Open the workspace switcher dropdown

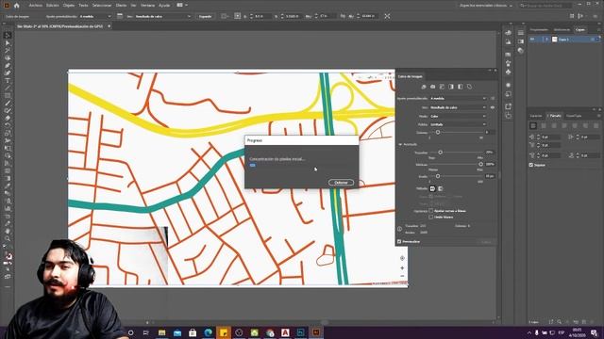pyautogui.click(x=486, y=6)
